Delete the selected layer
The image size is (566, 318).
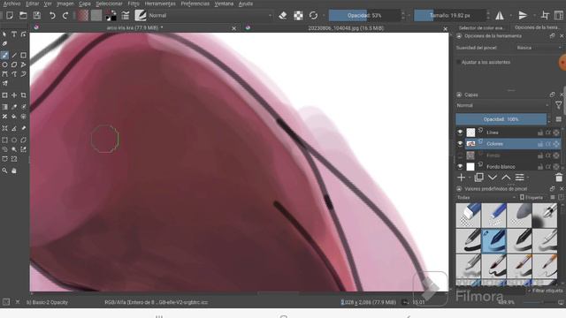559,178
